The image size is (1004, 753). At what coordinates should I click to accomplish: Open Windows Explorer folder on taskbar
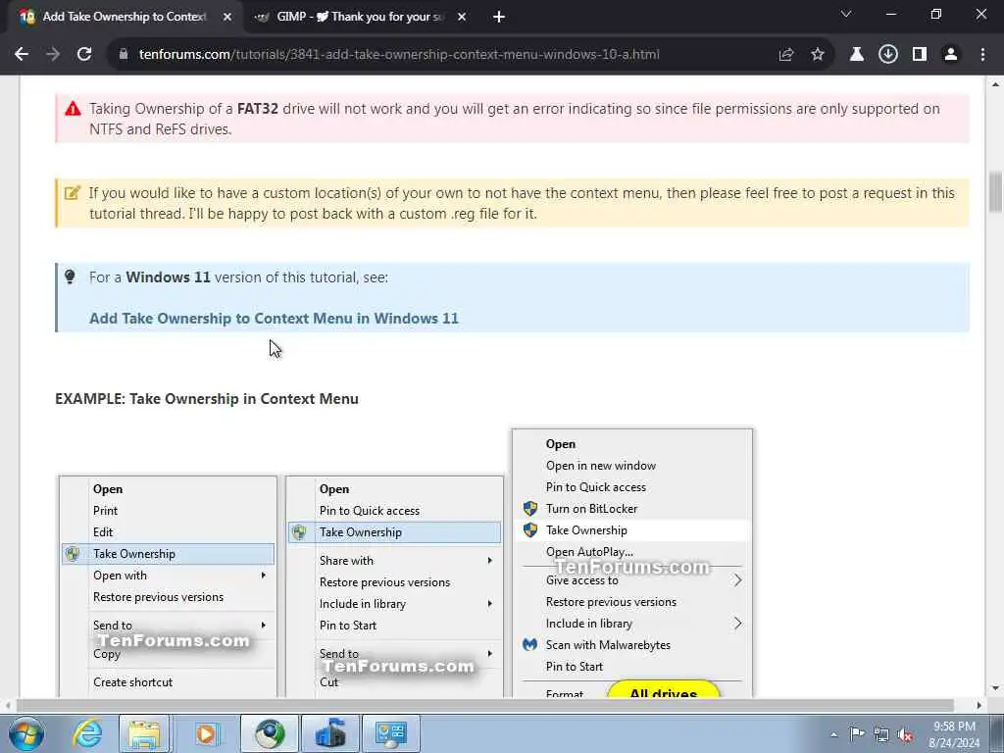145,733
